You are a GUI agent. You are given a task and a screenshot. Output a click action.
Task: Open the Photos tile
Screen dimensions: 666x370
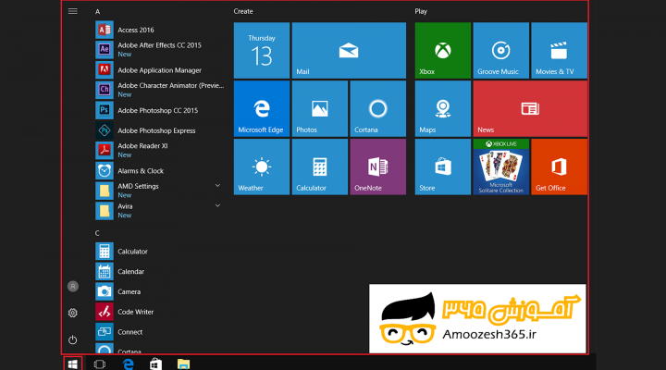coord(320,109)
